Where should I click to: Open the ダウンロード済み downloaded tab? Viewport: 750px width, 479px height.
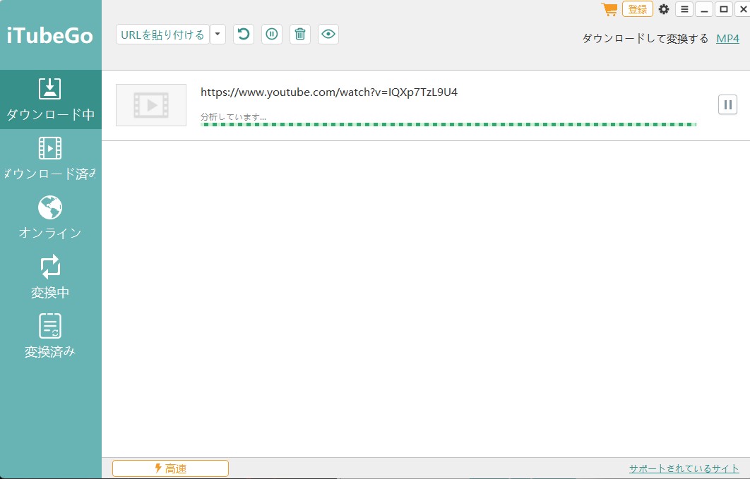[x=51, y=159]
